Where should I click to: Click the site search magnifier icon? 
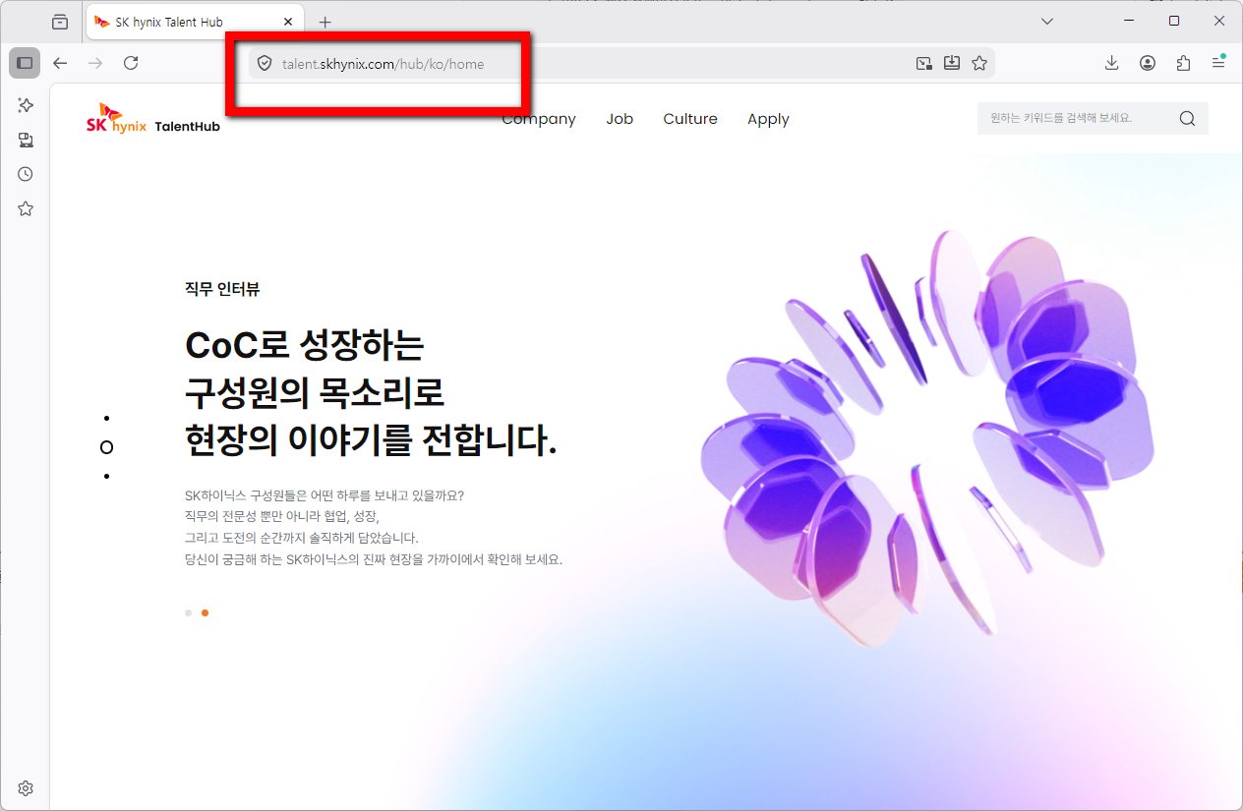(x=1187, y=119)
